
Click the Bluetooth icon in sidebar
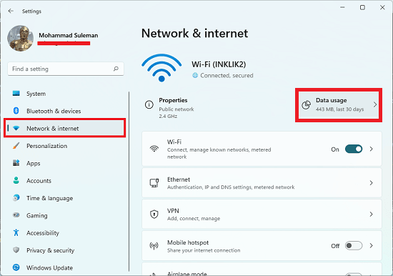[x=16, y=111]
